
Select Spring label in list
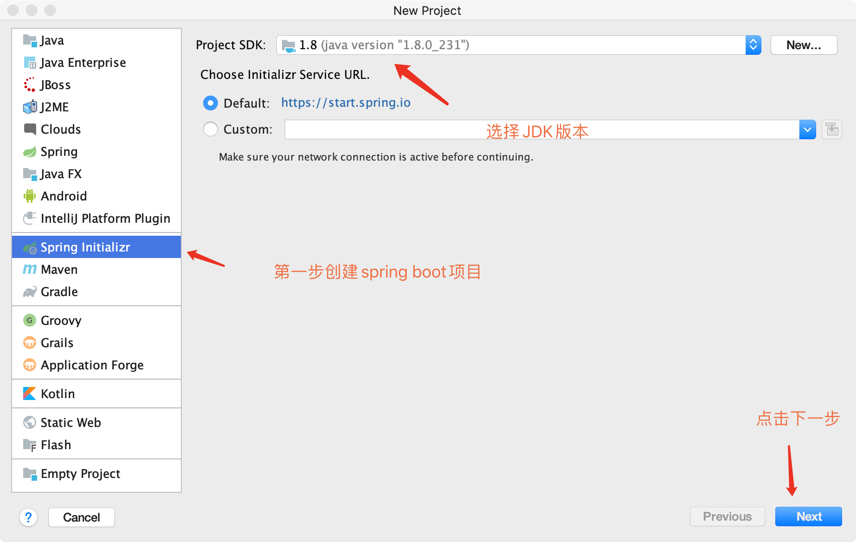coord(59,152)
